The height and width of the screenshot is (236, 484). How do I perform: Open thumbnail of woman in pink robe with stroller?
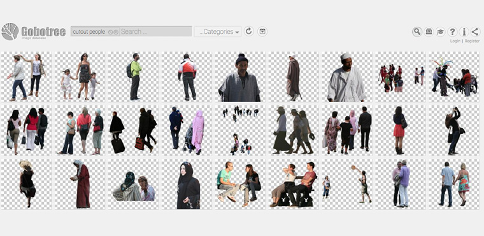point(187,130)
